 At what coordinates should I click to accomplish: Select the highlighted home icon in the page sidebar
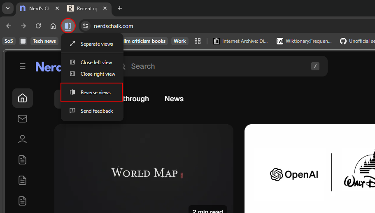[x=22, y=98]
